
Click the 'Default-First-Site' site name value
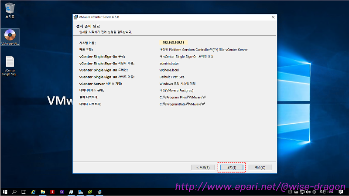[x=172, y=77]
